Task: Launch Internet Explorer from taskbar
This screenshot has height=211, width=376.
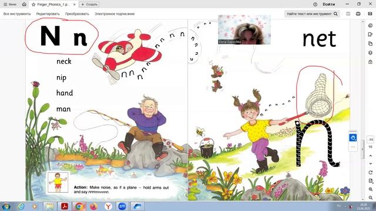Action: (x=21, y=206)
